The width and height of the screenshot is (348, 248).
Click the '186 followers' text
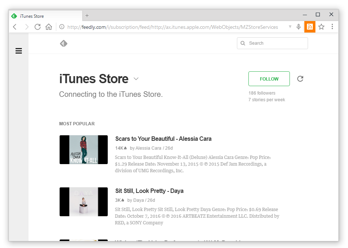pos(262,93)
